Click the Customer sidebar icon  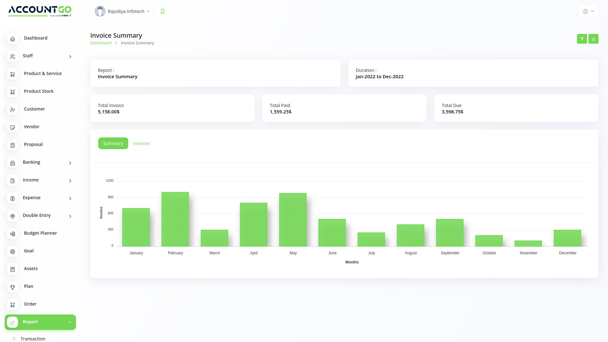[12, 110]
